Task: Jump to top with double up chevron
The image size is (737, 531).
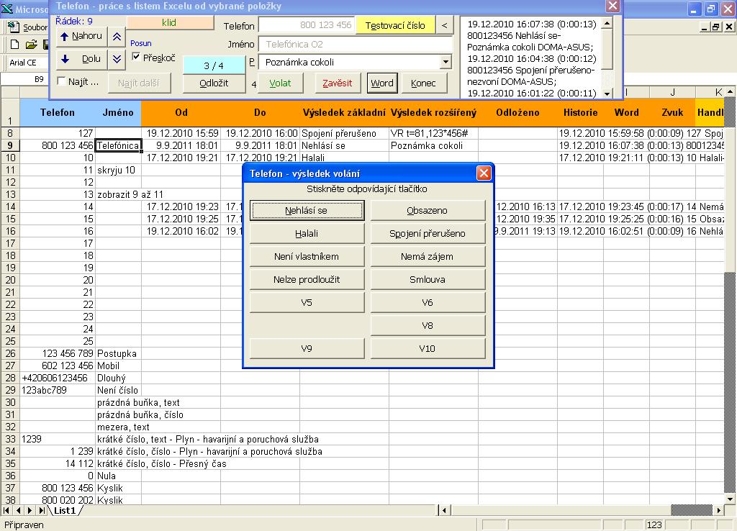Action: (x=117, y=36)
